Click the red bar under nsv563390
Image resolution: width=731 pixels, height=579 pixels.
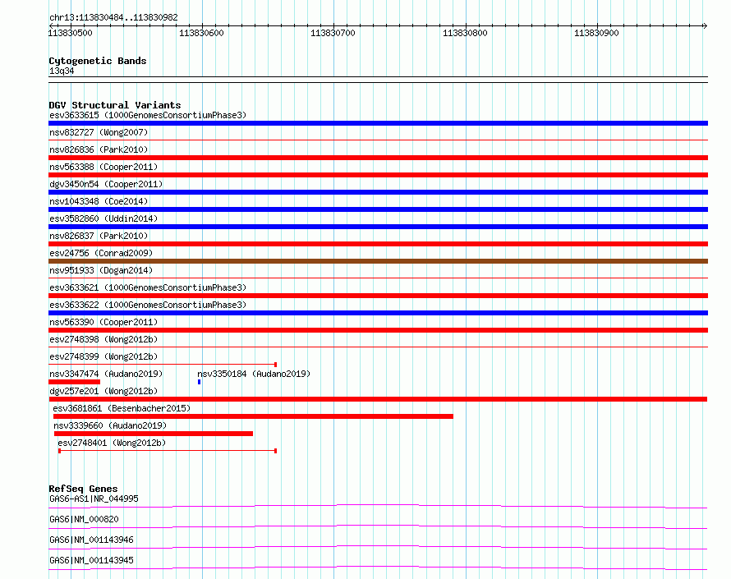pyautogui.click(x=378, y=330)
